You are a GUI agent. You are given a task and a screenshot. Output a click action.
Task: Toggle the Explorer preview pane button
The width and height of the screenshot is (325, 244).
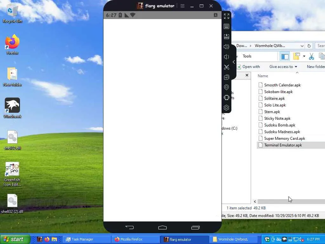[x=285, y=57]
